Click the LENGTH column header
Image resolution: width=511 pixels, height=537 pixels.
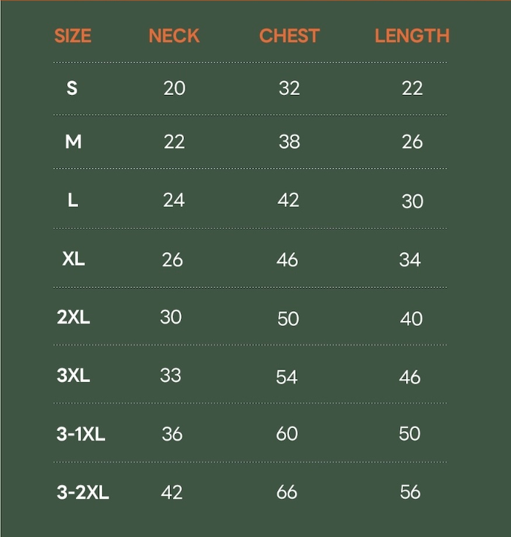[412, 36]
